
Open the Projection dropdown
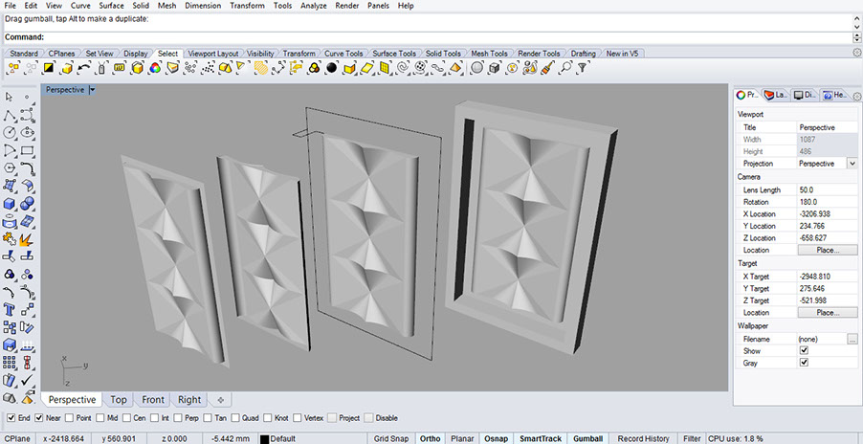pos(852,164)
